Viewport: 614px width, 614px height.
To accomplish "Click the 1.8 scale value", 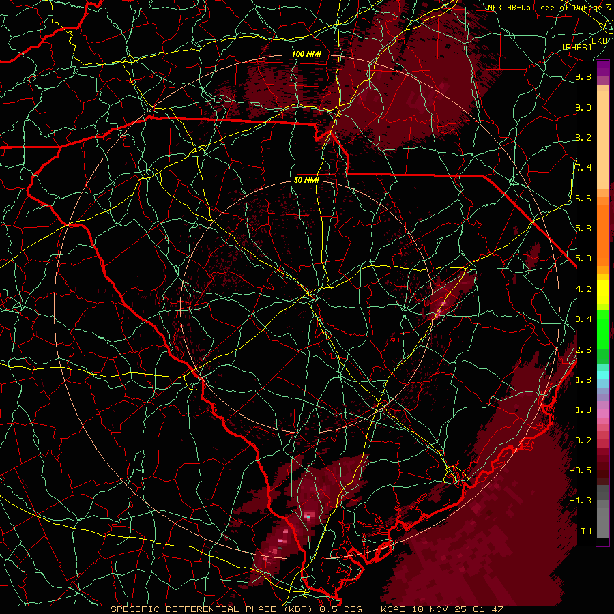I will coord(583,380).
